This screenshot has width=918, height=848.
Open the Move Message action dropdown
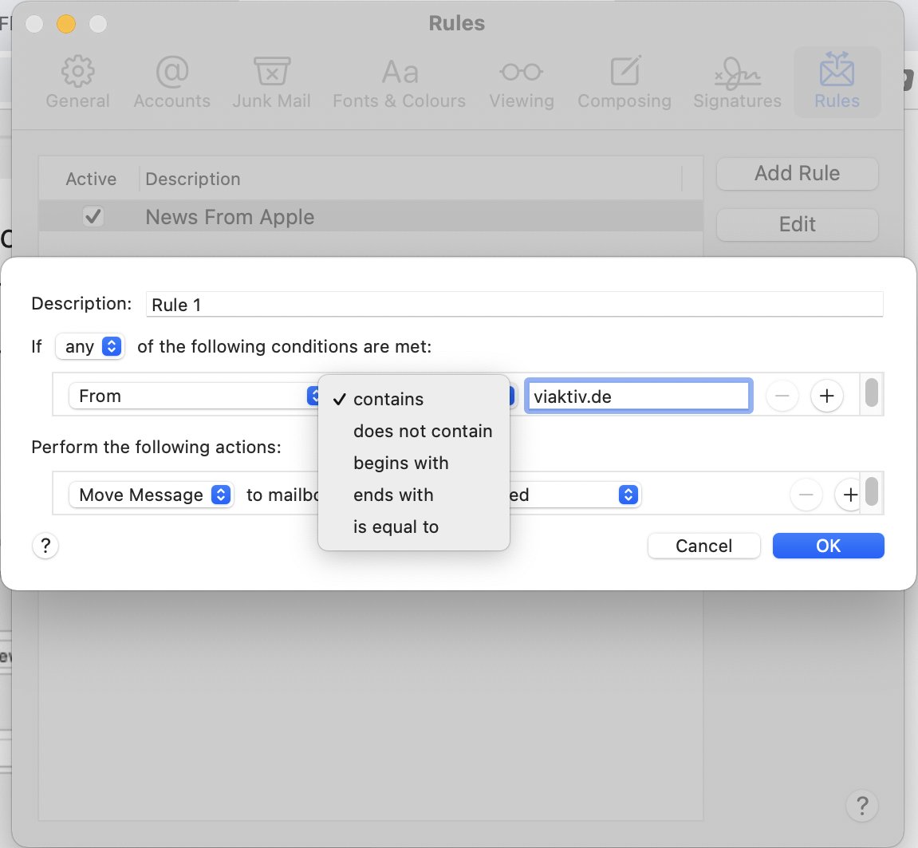pyautogui.click(x=152, y=495)
